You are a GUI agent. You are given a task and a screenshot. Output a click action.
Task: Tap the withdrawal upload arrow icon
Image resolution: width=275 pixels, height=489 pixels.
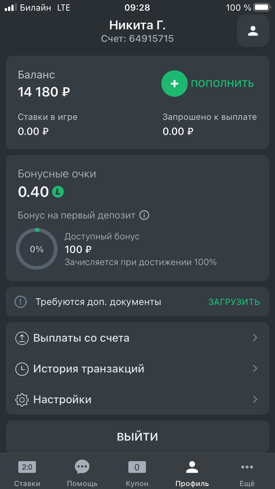22,338
